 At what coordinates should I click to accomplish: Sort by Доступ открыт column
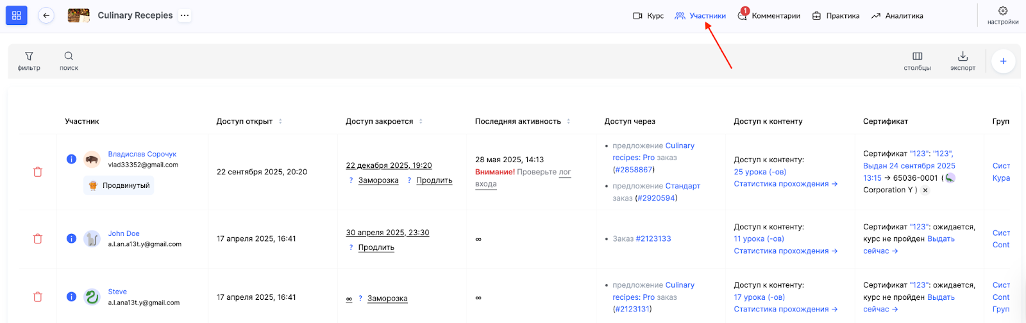[x=280, y=121]
